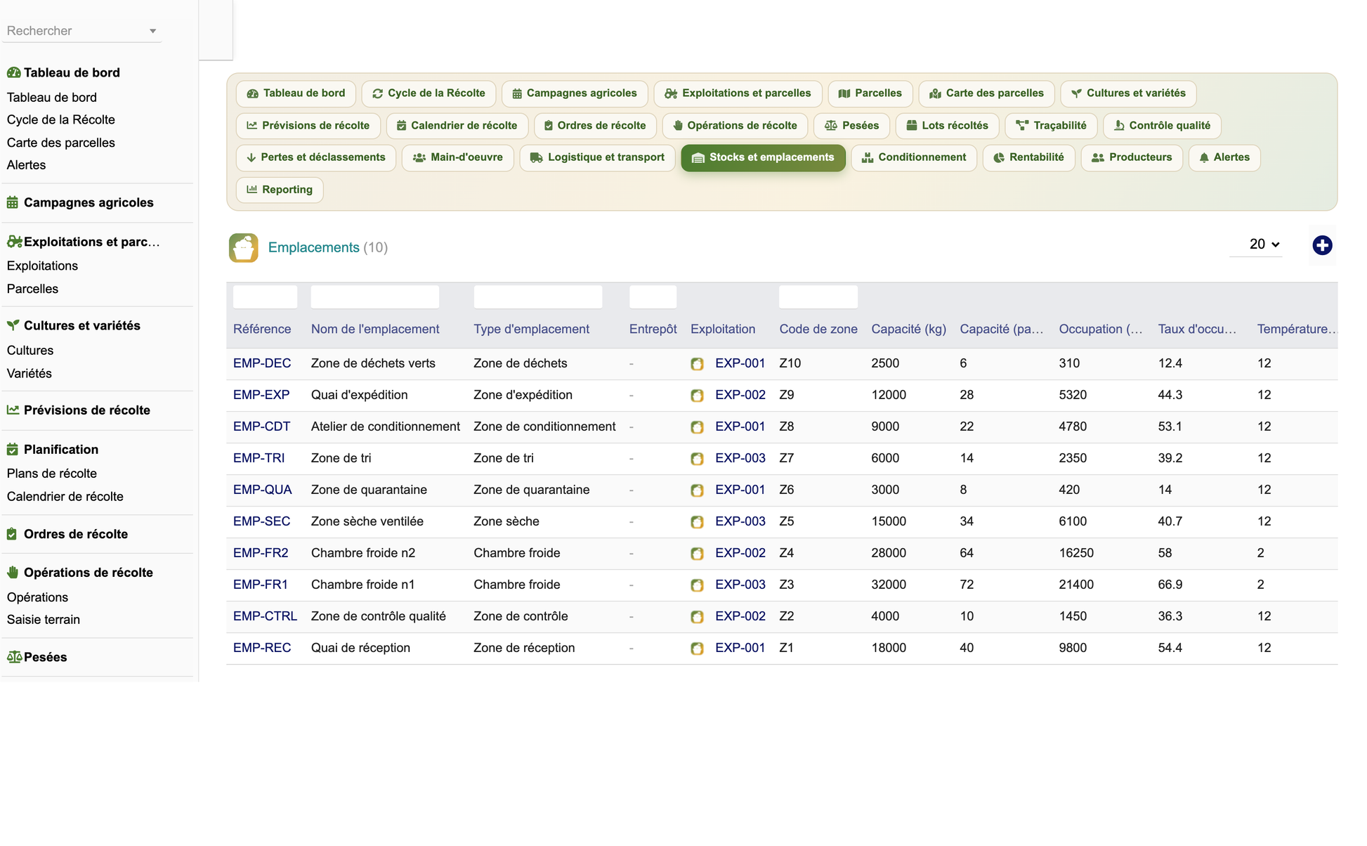
Task: Click exploitation icon in EMP-SEC row
Action: click(697, 522)
